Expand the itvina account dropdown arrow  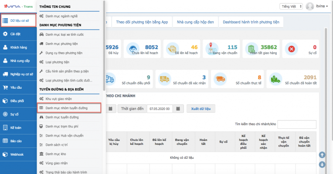(329, 7)
